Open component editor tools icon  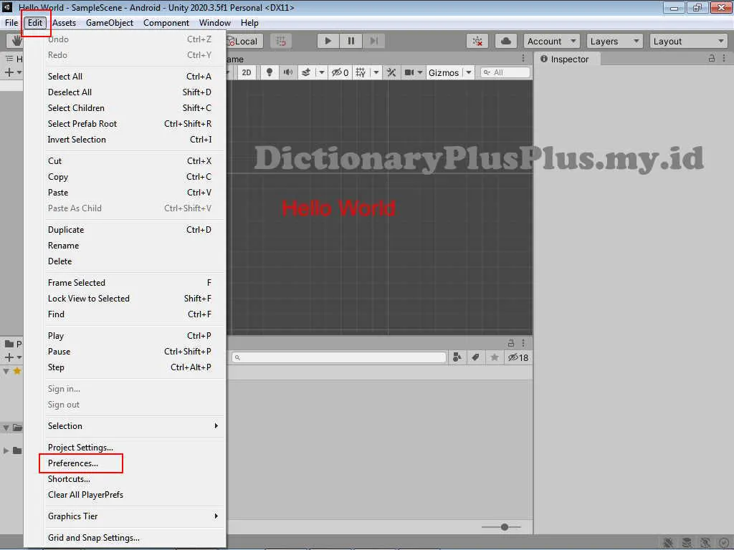point(391,72)
